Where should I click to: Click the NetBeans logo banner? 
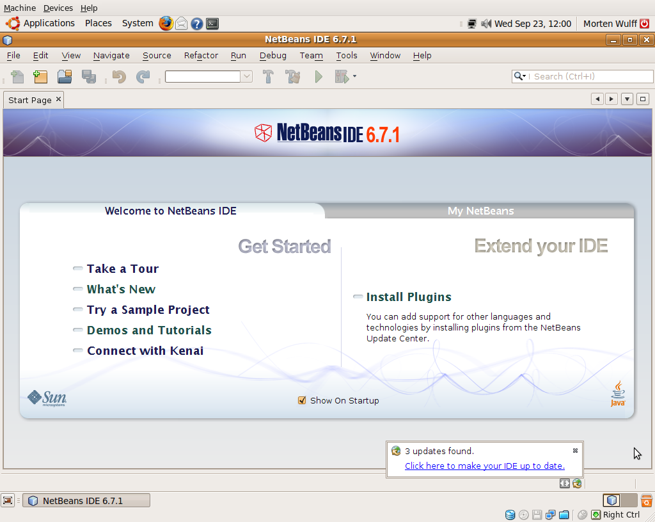click(327, 133)
